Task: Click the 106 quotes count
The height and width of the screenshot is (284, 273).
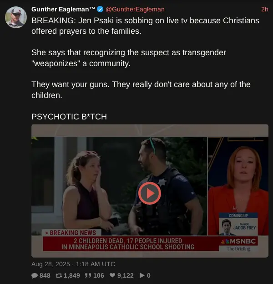Action: point(99,275)
